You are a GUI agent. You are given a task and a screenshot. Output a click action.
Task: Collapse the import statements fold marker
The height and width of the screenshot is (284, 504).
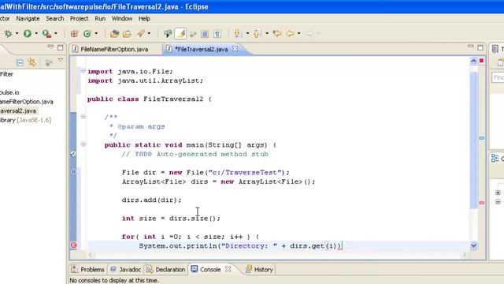(x=83, y=70)
